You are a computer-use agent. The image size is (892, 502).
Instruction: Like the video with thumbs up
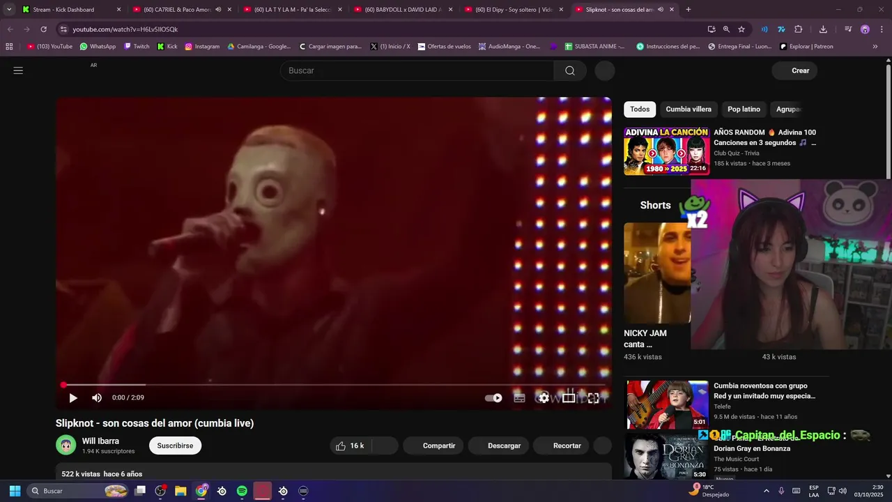click(351, 446)
